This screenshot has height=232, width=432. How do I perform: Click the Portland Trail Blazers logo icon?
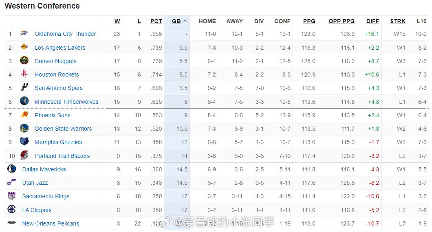click(24, 155)
